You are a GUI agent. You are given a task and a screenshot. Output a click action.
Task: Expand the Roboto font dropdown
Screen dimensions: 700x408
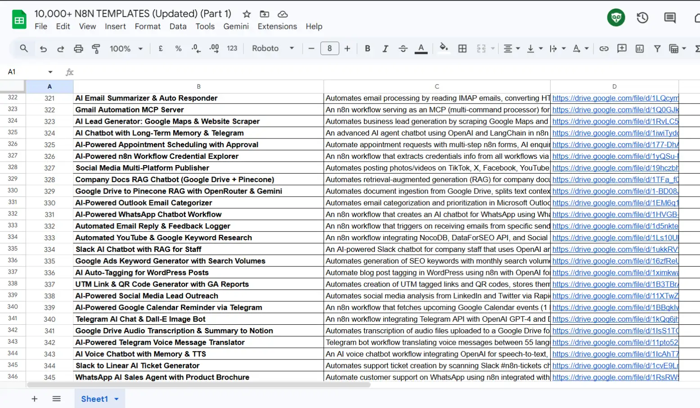(x=273, y=49)
